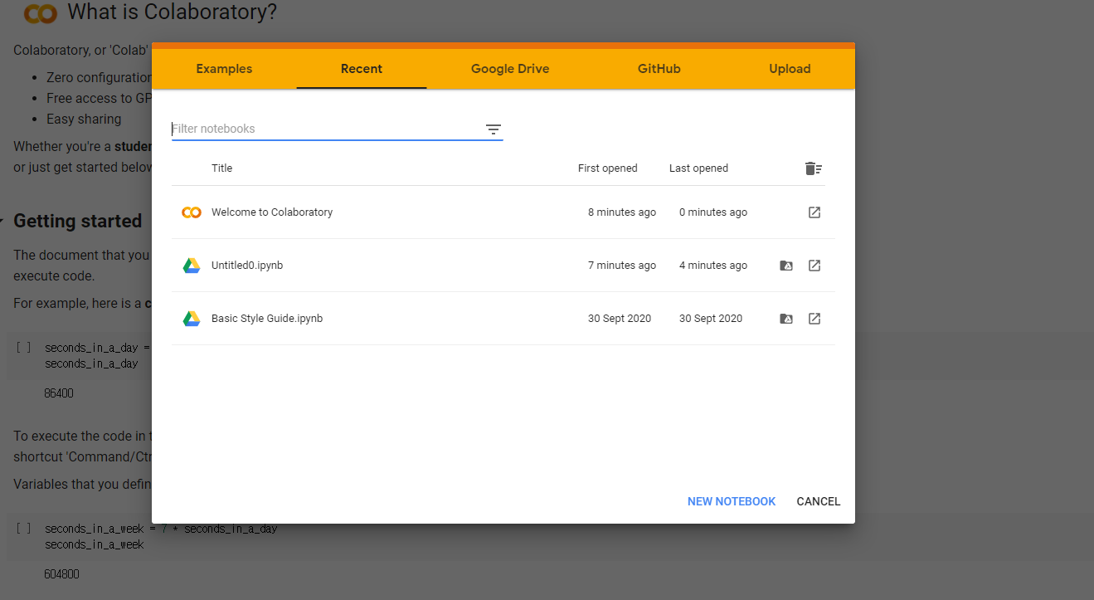Go to the Upload tab
Viewport: 1094px width, 600px height.
[x=790, y=69]
